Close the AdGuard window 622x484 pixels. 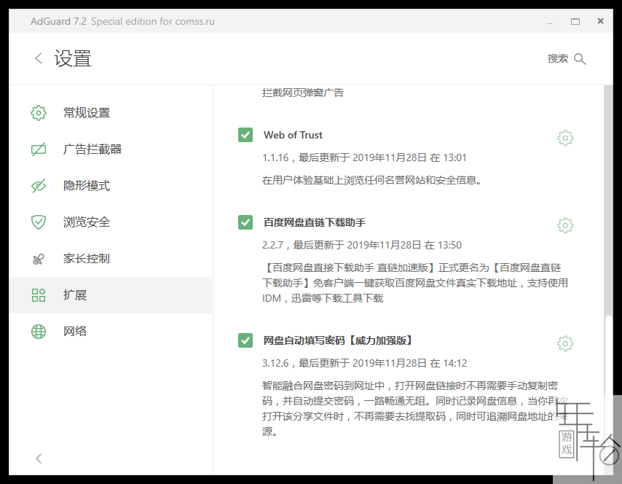[x=601, y=21]
